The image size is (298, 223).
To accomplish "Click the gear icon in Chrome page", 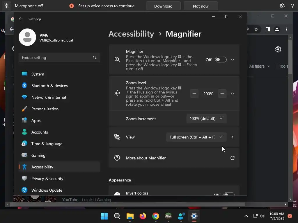I will [x=278, y=49].
